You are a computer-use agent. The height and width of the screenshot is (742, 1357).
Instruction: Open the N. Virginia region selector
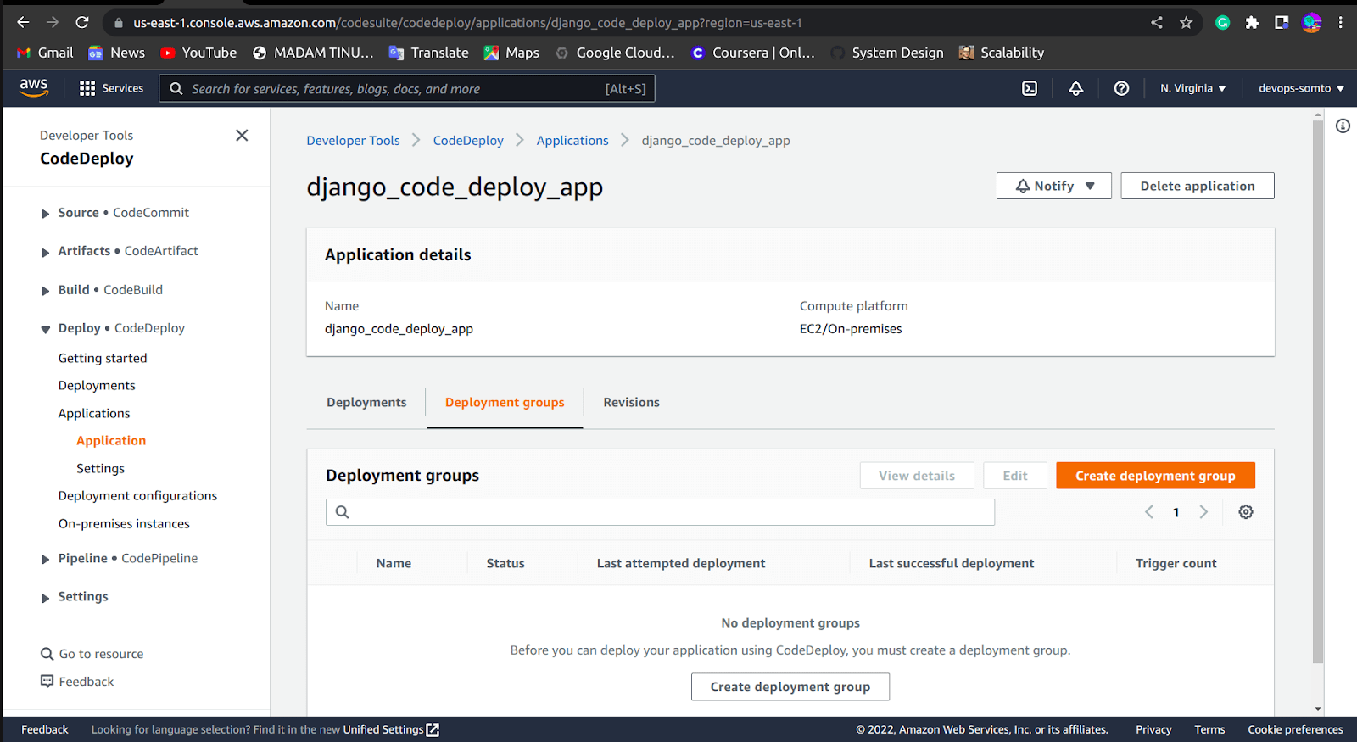[1192, 88]
